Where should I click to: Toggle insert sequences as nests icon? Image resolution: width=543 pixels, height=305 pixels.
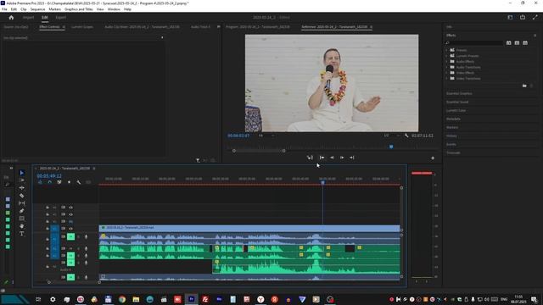coord(40,182)
